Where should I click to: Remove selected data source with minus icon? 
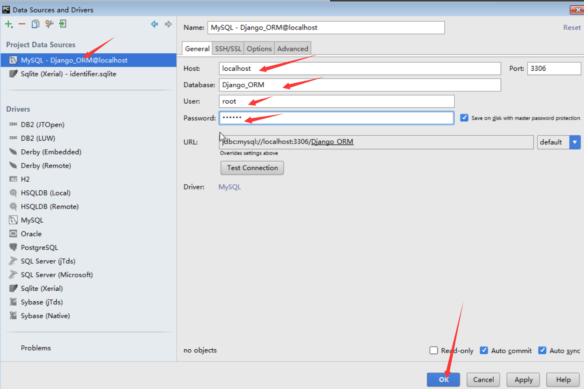coord(22,24)
